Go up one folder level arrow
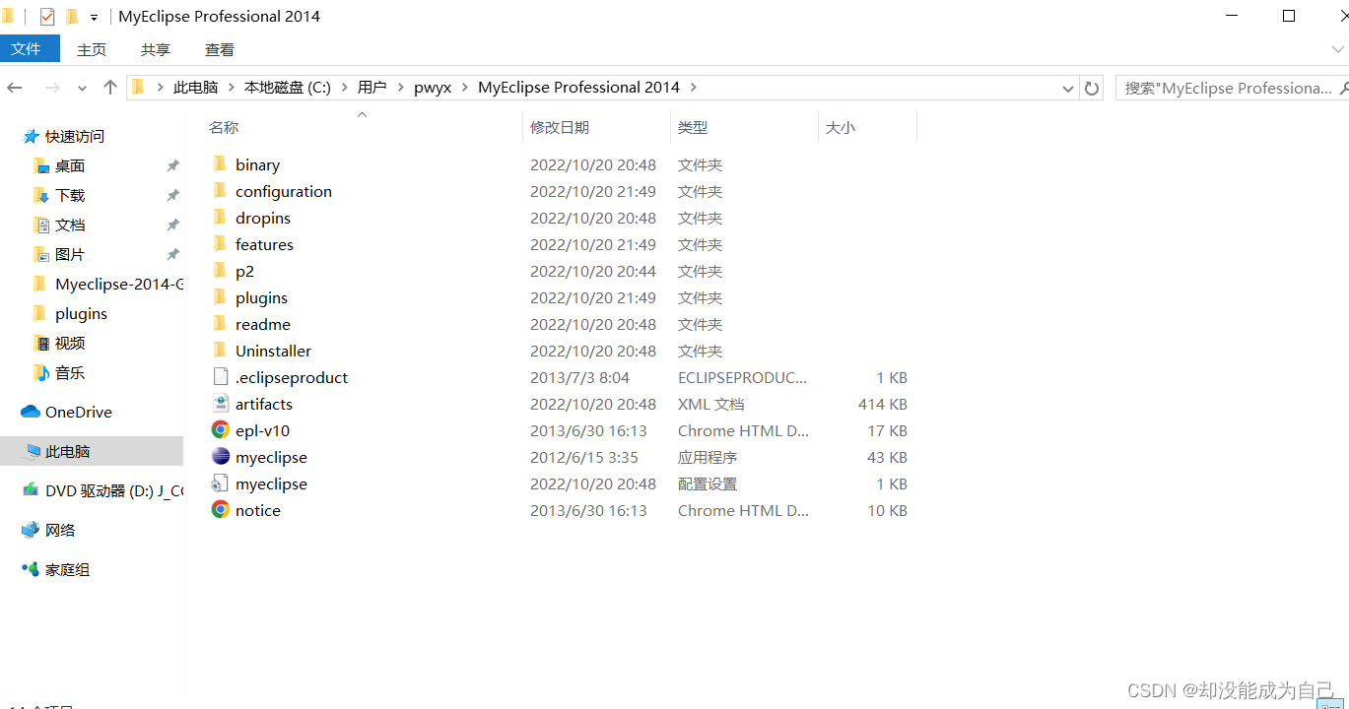Screen dimensions: 1349x709 (x=110, y=88)
